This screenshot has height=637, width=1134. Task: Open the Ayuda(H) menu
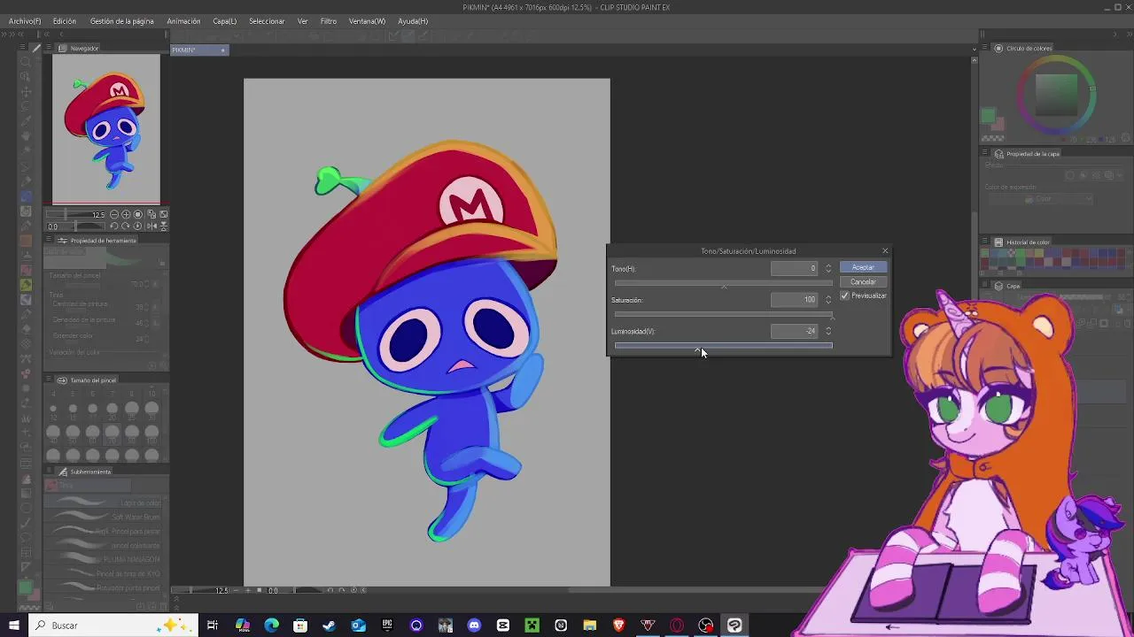413,21
